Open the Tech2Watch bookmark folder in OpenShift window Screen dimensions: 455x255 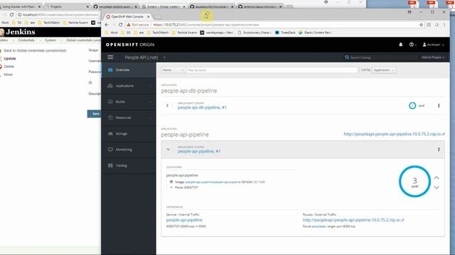pyautogui.click(x=158, y=33)
